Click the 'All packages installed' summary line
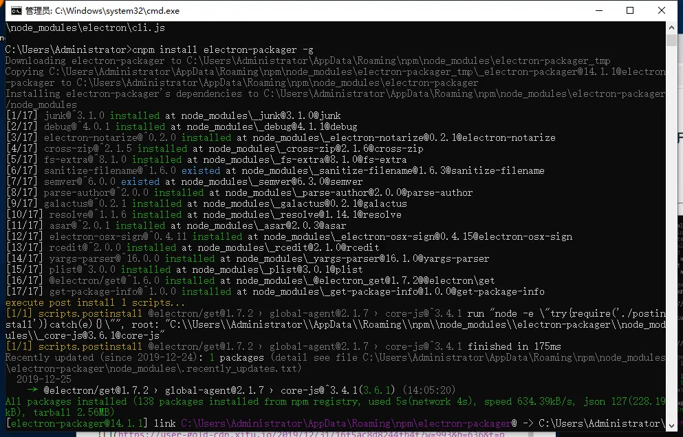This screenshot has width=683, height=437. coord(336,407)
